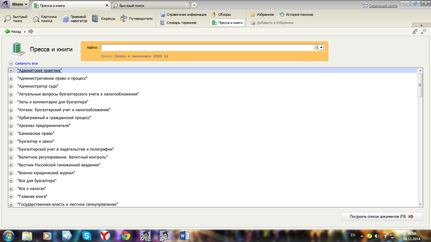
Task: Open Правовой навигатор toolbar icon
Action: coord(74,19)
